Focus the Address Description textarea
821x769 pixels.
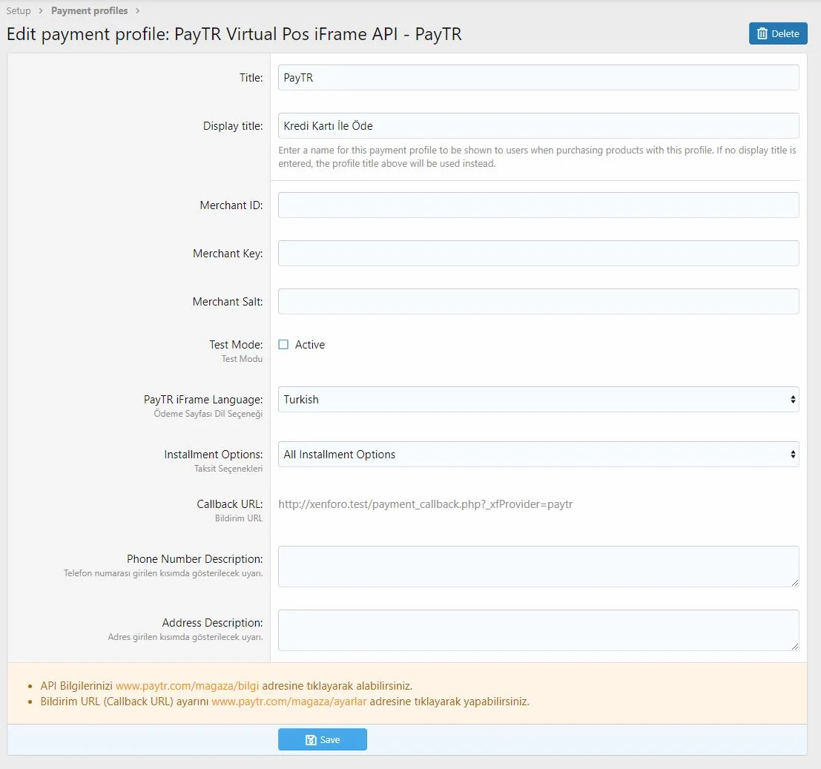[538, 630]
